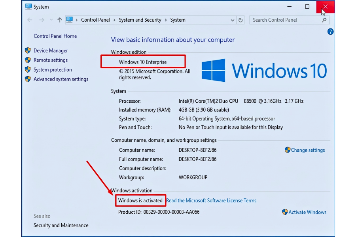Screen dimensions: 356x237
Task: Close the System window
Action: tap(326, 7)
